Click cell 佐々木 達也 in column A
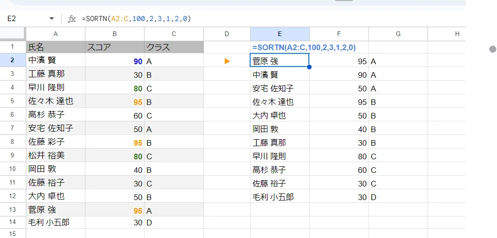This screenshot has width=497, height=238. click(x=55, y=101)
